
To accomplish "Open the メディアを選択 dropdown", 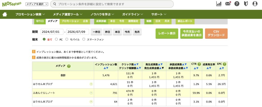I will coord(37,4).
